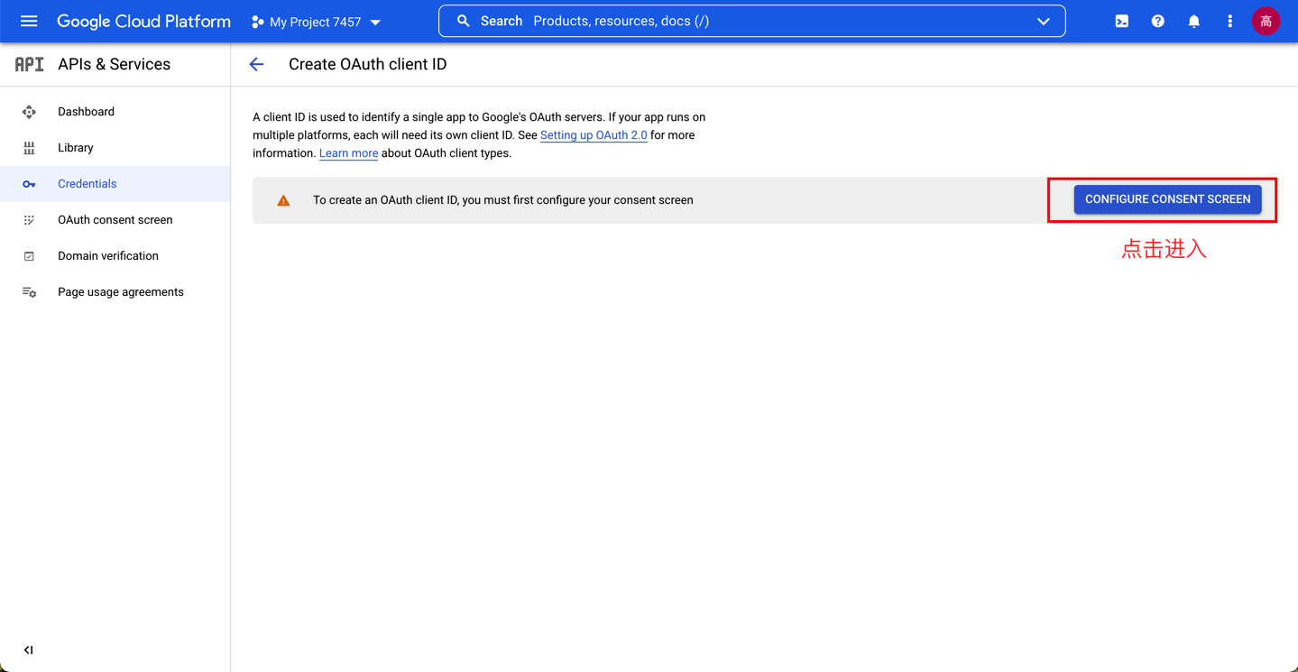1298x672 pixels.
Task: Open the My Project 7457 project selector
Action: tap(316, 22)
